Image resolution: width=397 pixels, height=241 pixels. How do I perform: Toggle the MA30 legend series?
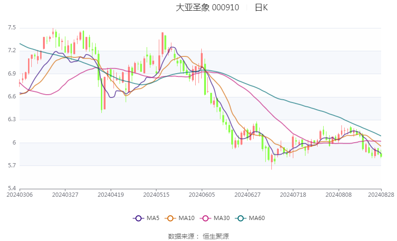click(x=215, y=218)
